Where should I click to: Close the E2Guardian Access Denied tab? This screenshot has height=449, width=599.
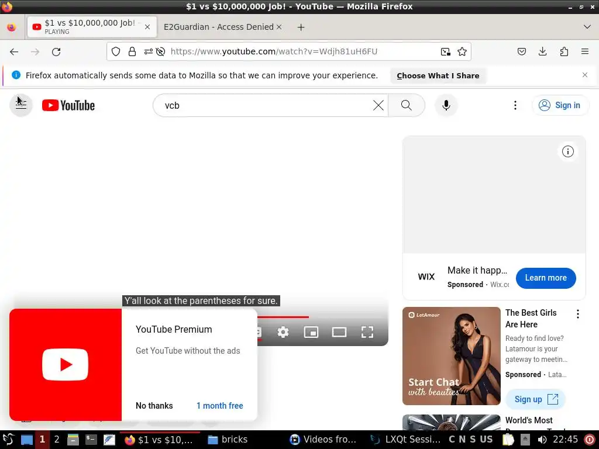coord(279,27)
